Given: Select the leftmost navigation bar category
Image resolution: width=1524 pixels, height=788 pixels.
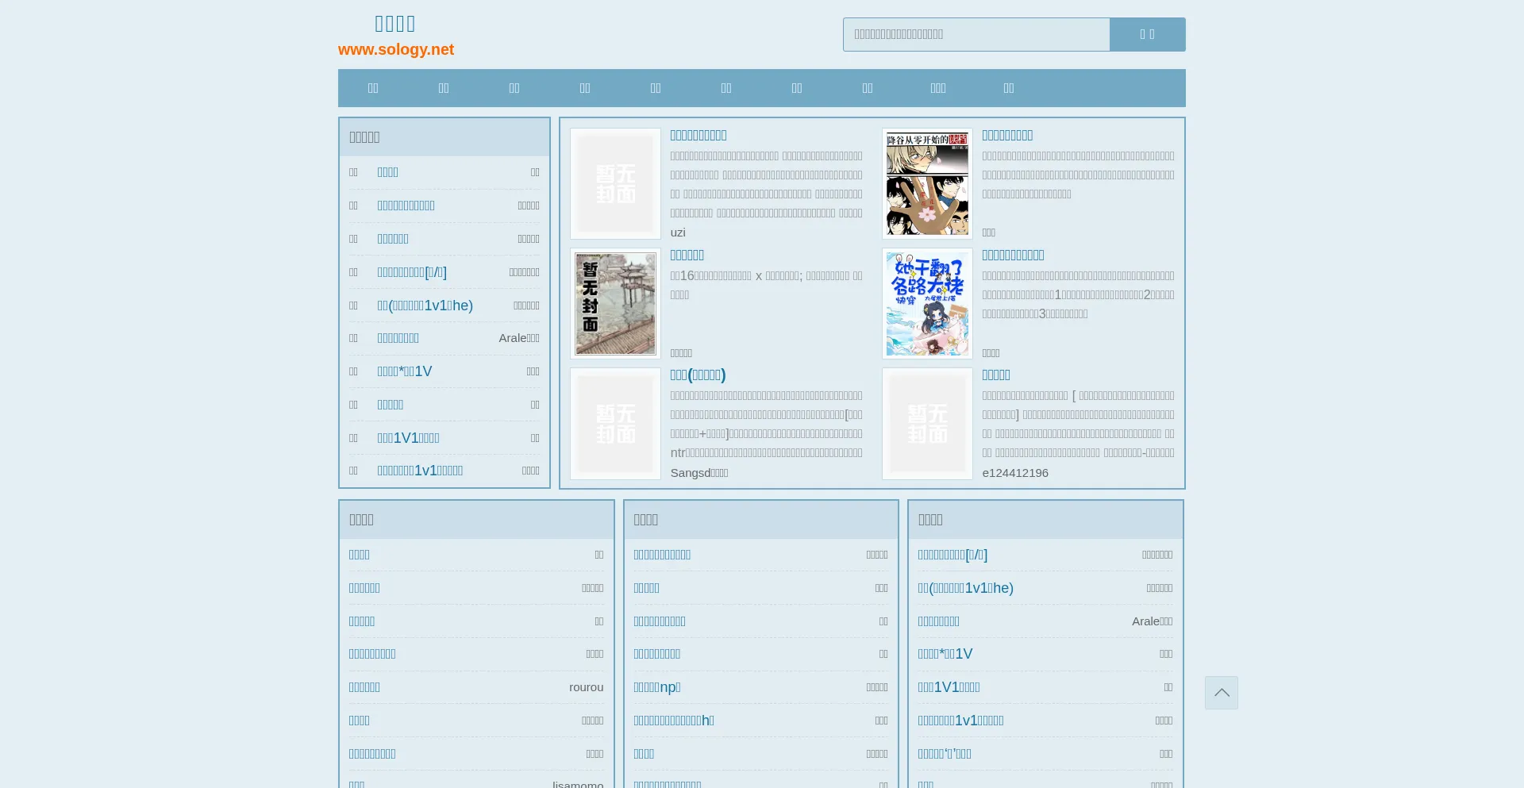Looking at the screenshot, I should 373,88.
